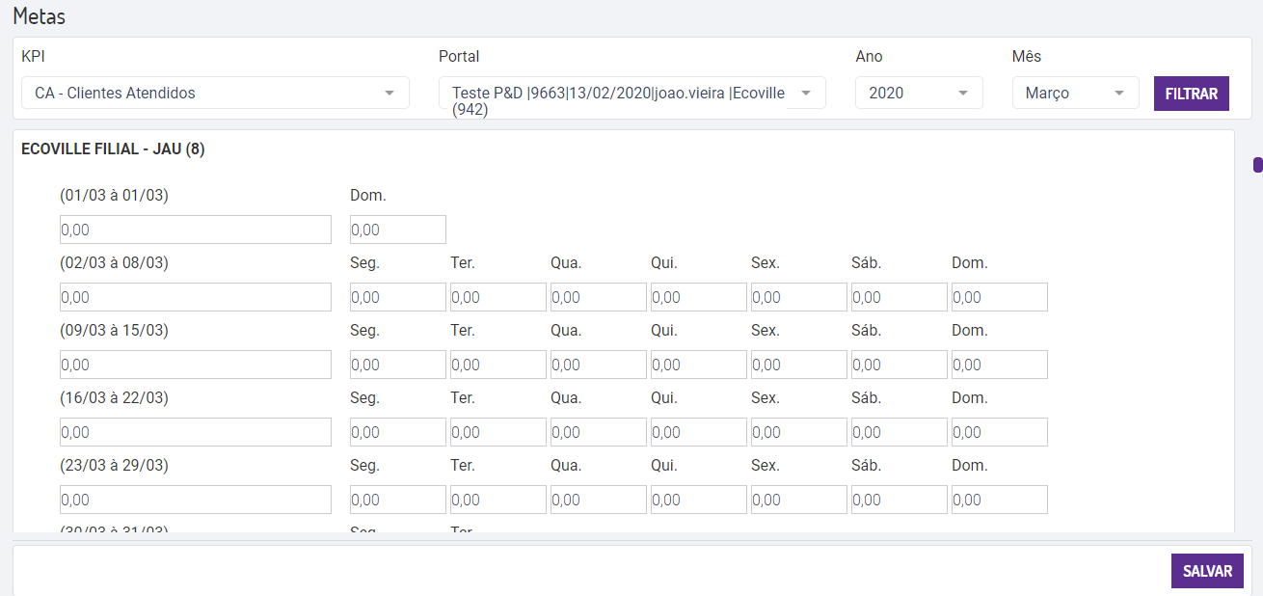The height and width of the screenshot is (596, 1263).
Task: Expand the Portal dropdown arrow
Action: pos(806,94)
